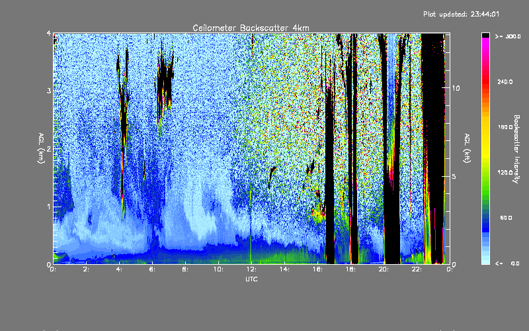Click the '120.0' colorbar value

[505, 173]
